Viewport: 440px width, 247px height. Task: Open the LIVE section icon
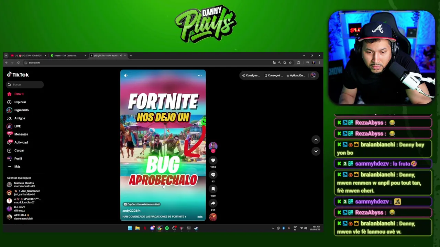(9, 126)
